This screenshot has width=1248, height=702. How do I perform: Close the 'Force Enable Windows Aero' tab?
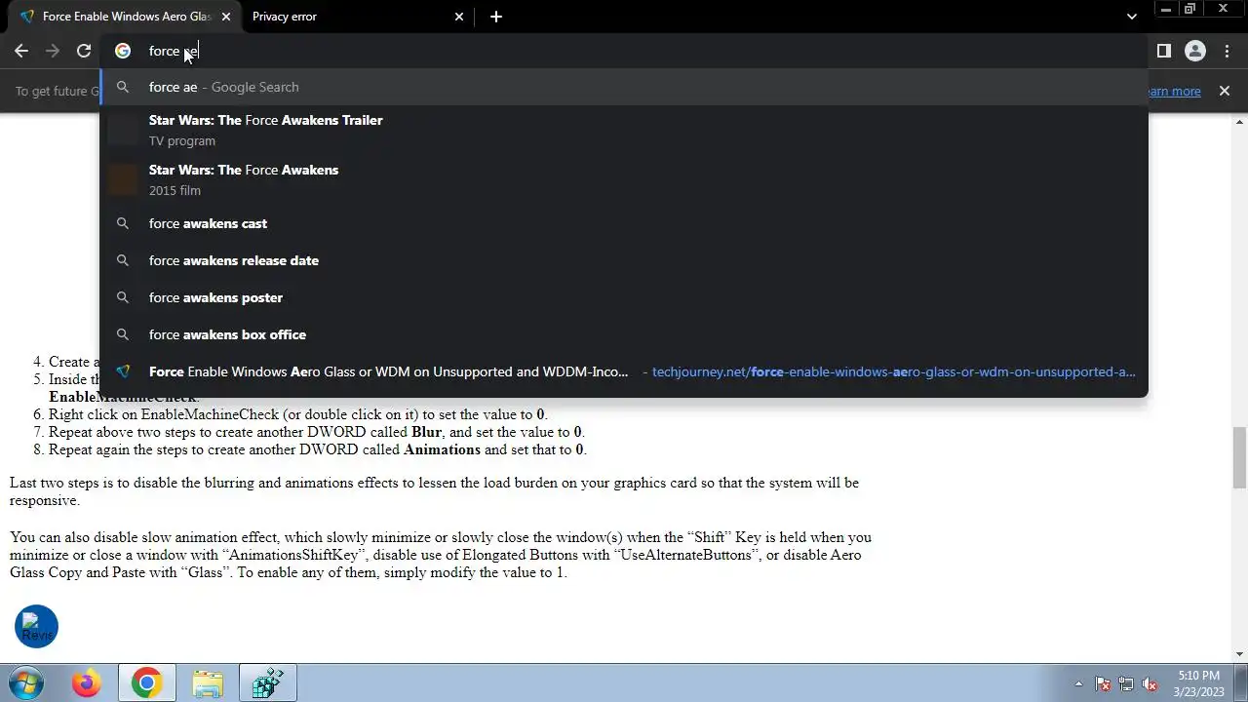[226, 17]
